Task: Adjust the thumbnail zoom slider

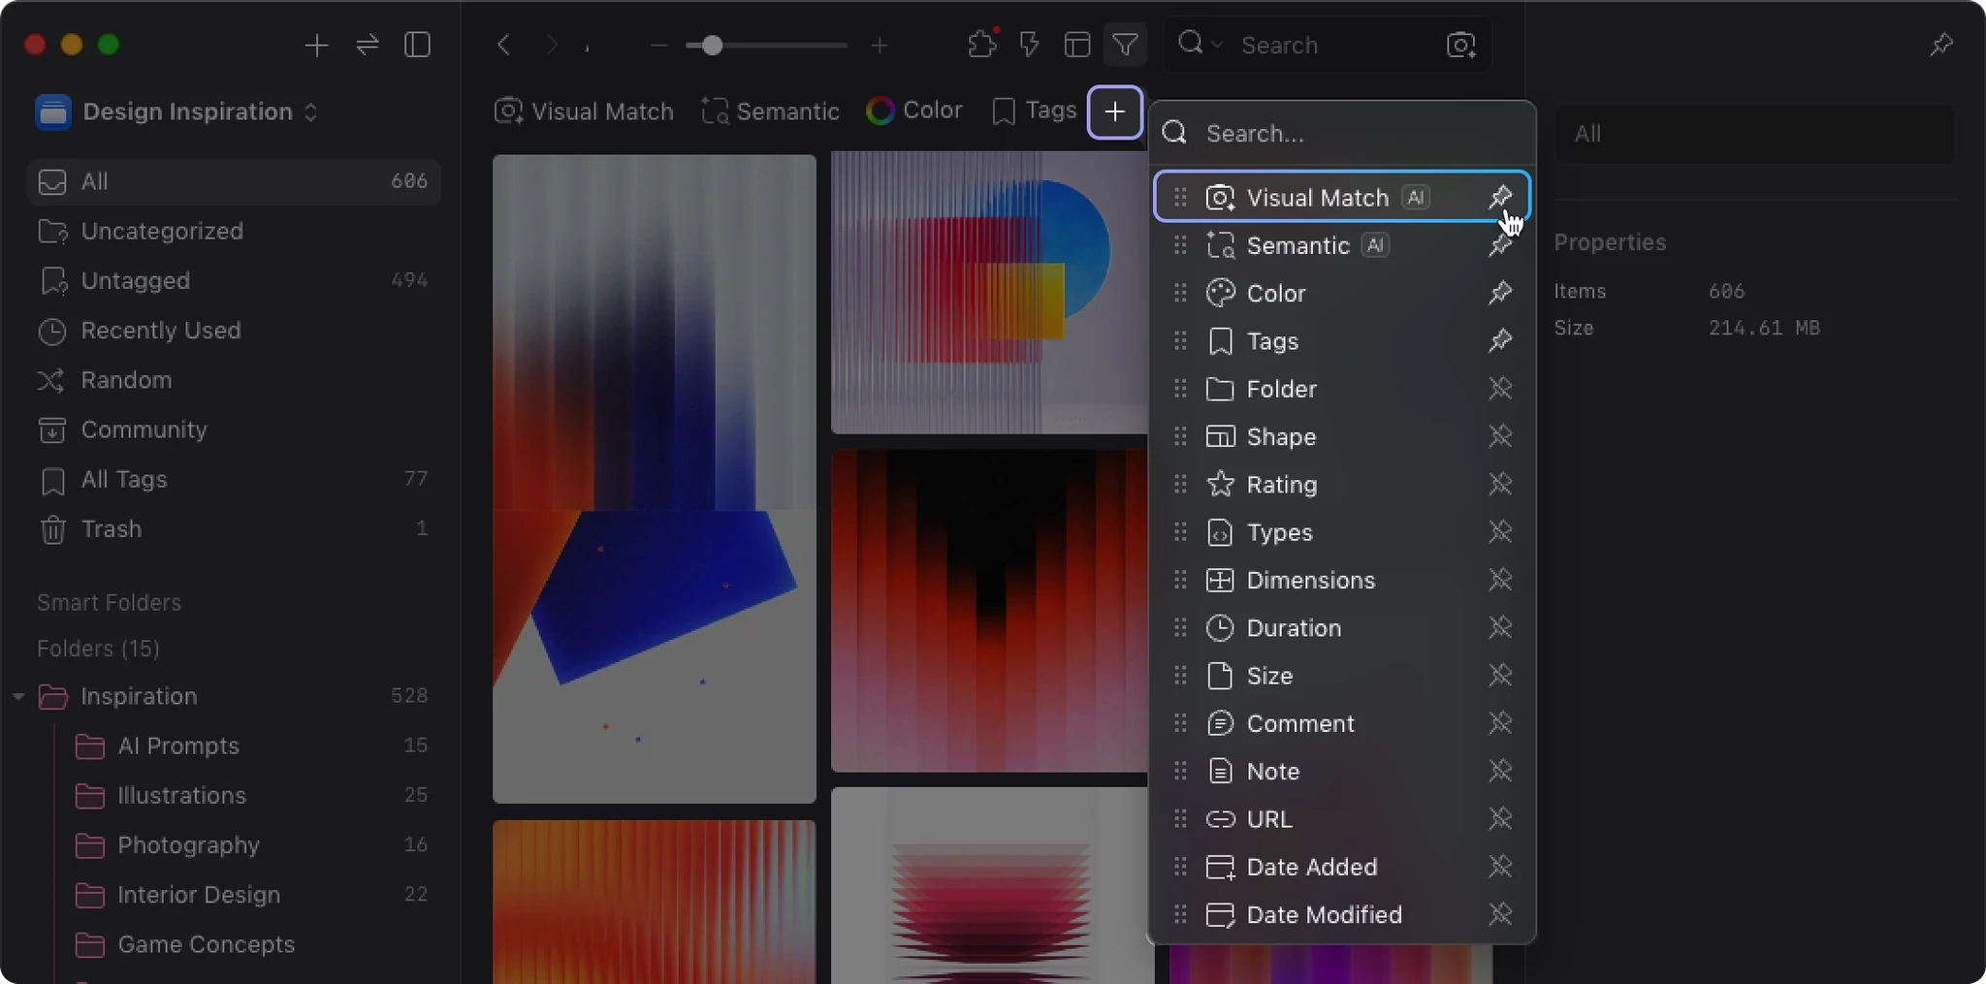Action: click(x=713, y=46)
